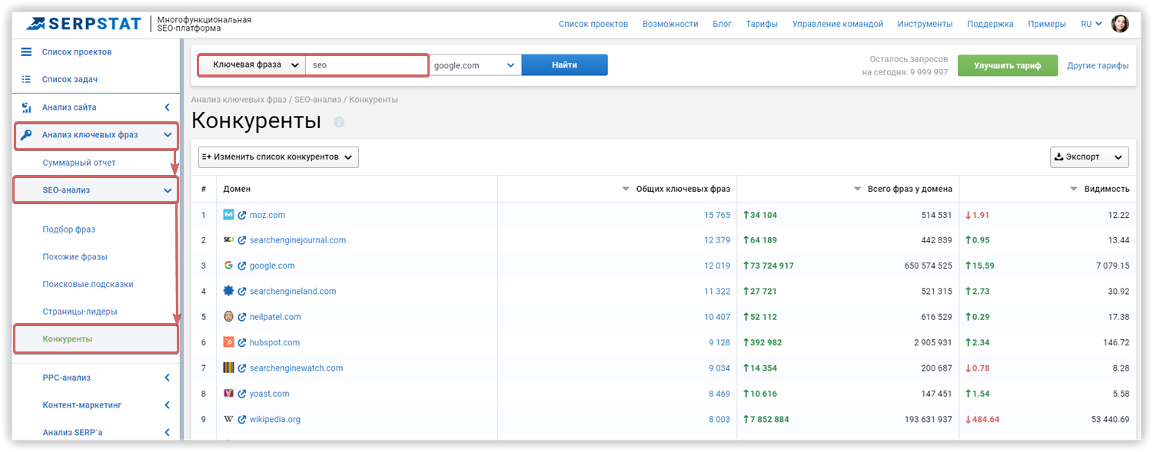
Task: Open Тарифы in top navigation
Action: (762, 24)
